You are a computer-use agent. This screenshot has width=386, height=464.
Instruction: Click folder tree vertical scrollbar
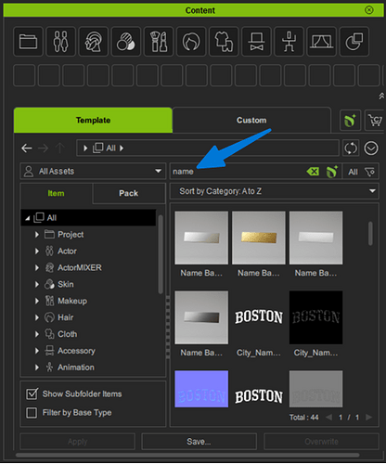coord(161,254)
